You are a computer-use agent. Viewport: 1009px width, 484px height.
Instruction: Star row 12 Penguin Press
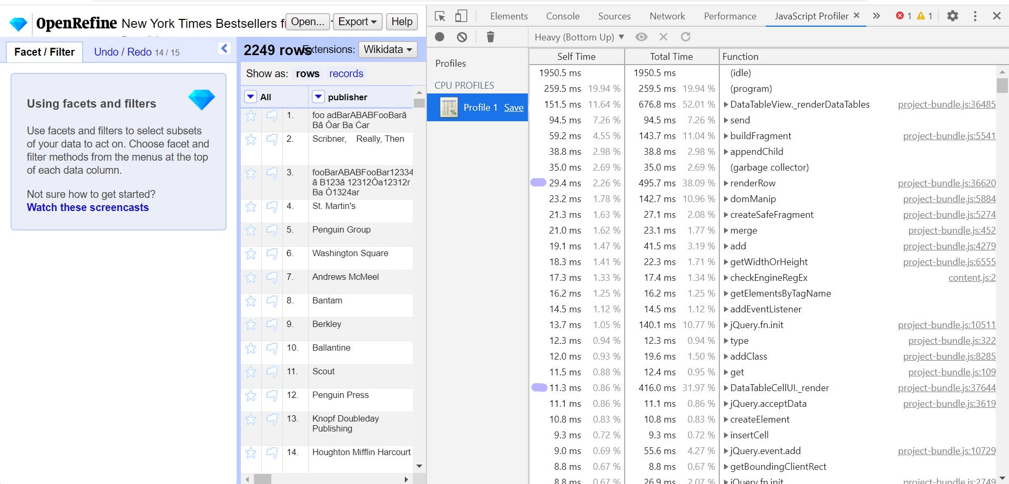(251, 395)
